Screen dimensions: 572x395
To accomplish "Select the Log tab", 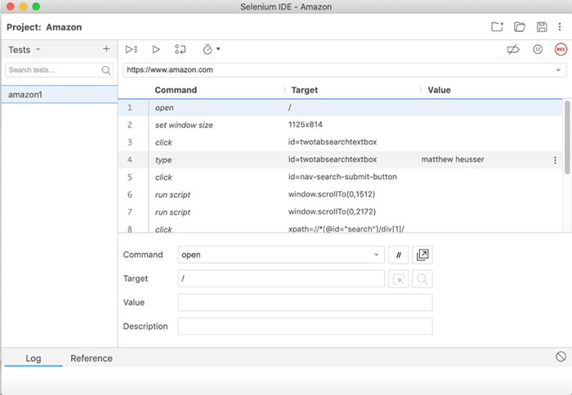I will click(34, 358).
